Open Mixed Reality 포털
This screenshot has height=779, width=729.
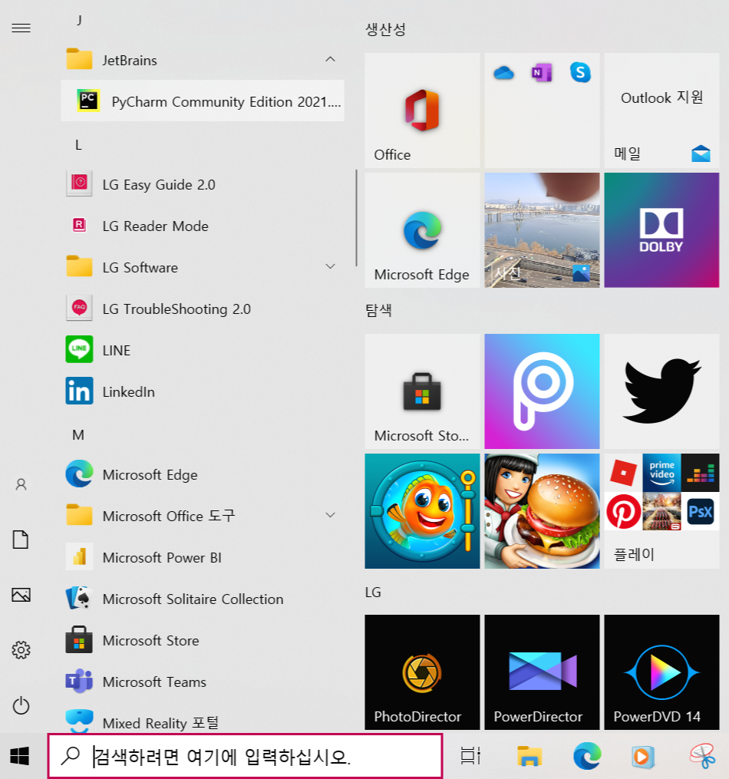[203, 722]
